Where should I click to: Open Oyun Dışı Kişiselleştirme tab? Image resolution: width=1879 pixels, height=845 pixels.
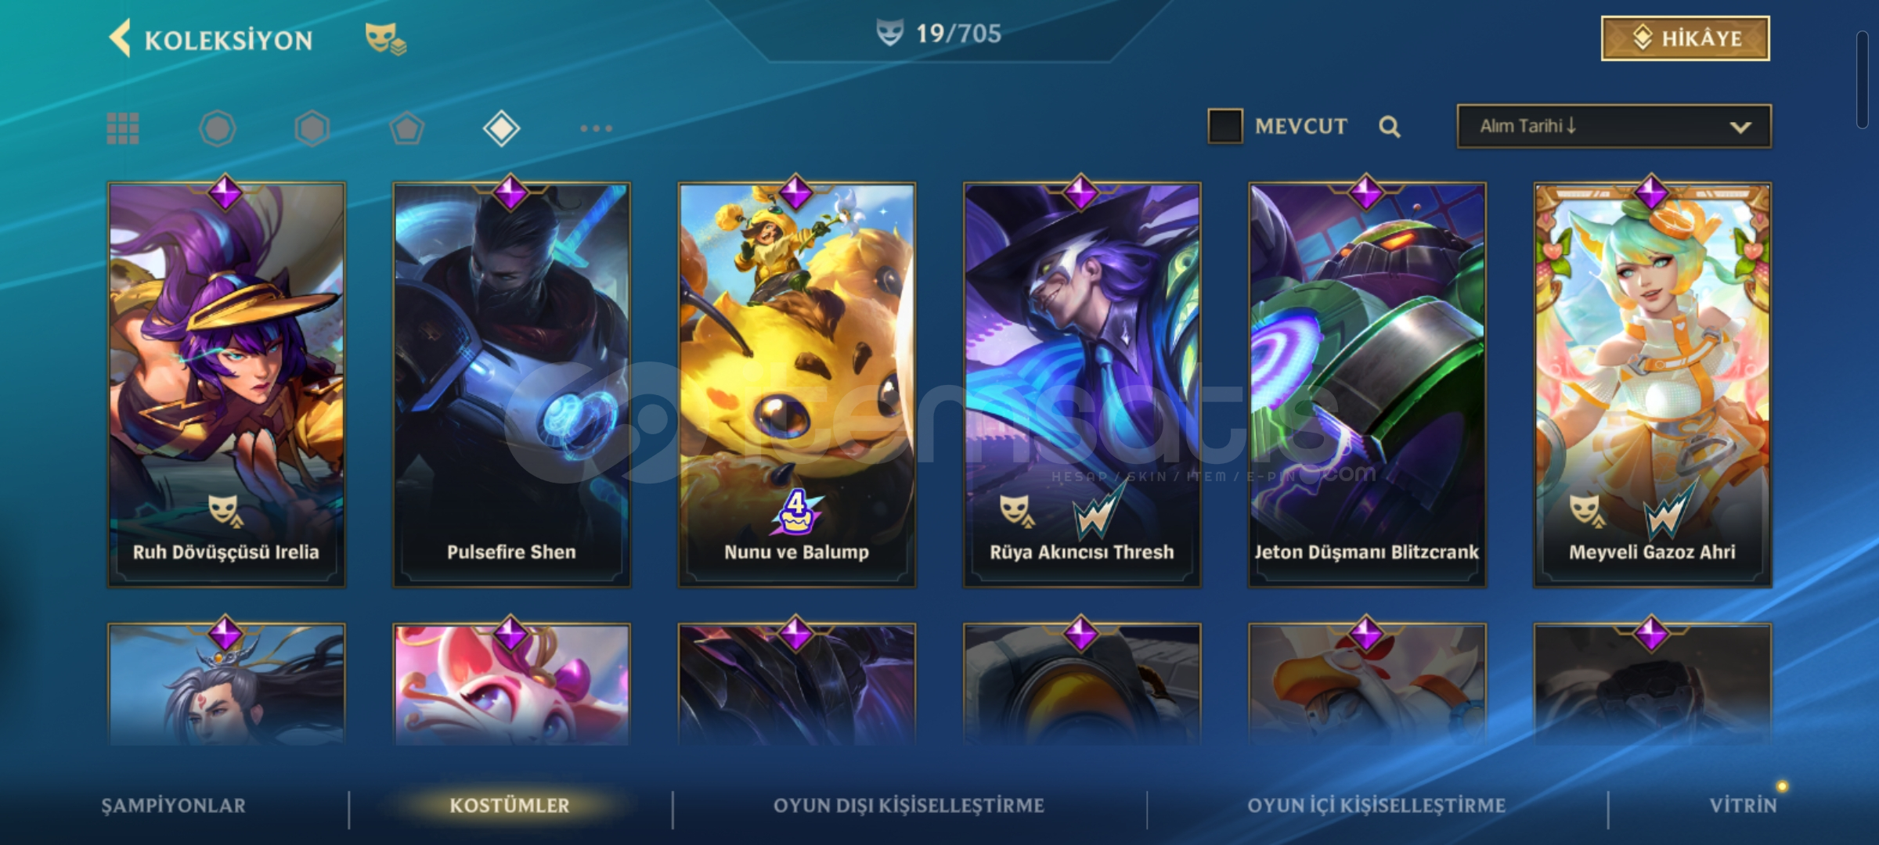pos(909,805)
